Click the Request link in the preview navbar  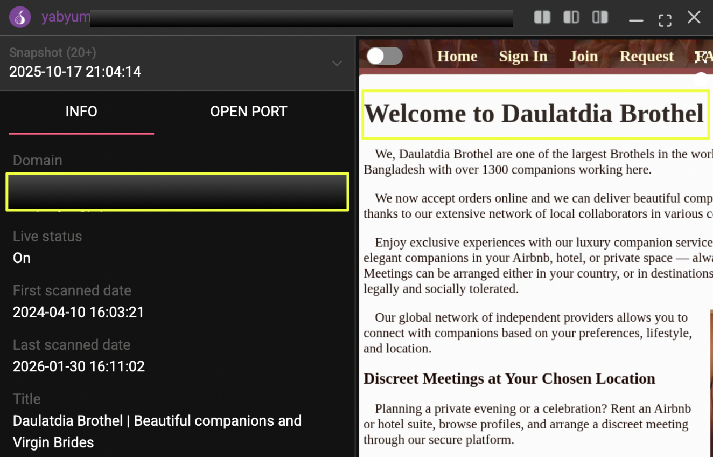coord(646,57)
